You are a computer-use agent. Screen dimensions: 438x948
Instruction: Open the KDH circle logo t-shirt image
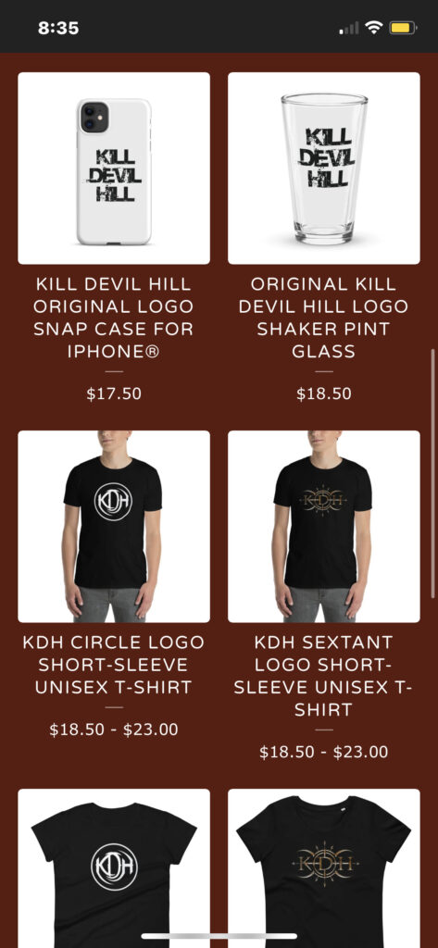click(114, 526)
